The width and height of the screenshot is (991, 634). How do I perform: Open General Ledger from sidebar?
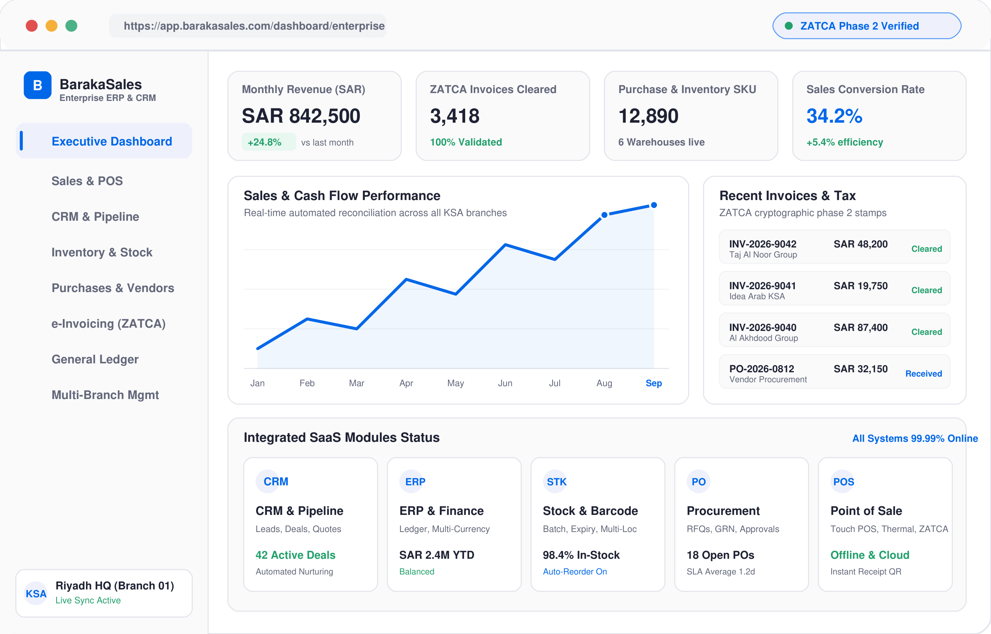(95, 359)
